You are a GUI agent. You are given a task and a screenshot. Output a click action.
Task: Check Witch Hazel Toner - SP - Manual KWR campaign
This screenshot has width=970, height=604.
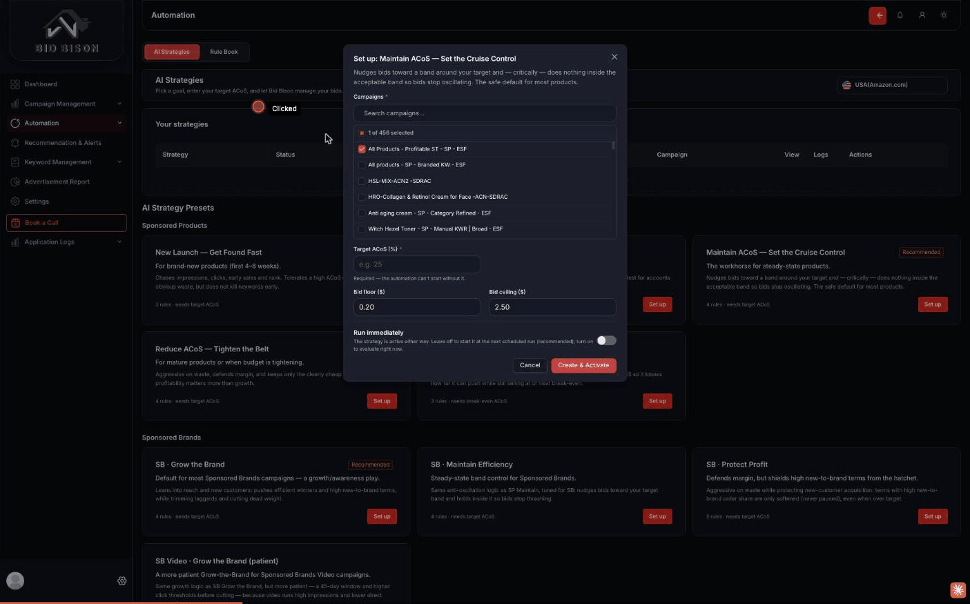click(x=362, y=229)
